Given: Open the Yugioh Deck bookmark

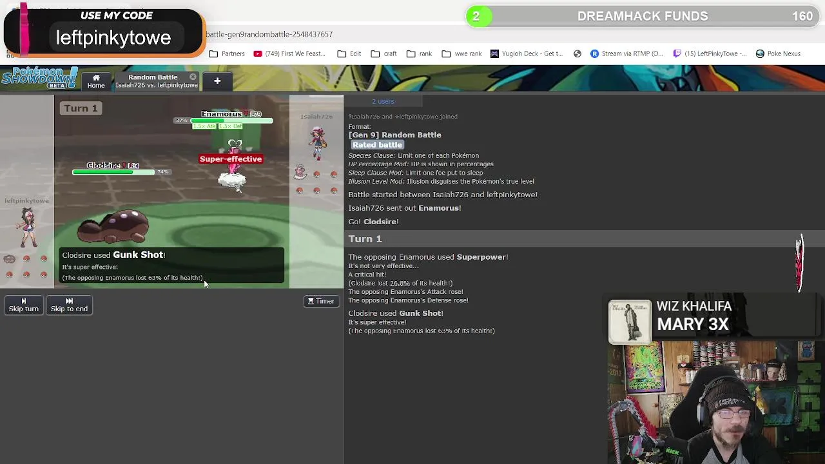Looking at the screenshot, I should tap(527, 53).
